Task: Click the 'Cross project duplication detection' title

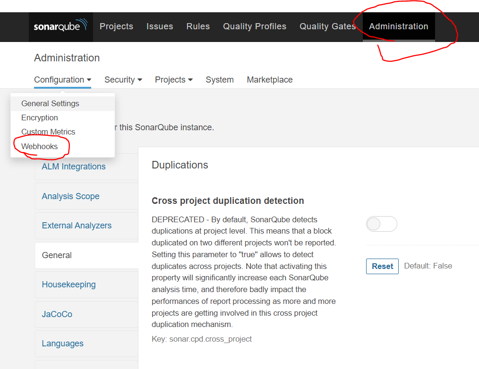Action: [228, 201]
